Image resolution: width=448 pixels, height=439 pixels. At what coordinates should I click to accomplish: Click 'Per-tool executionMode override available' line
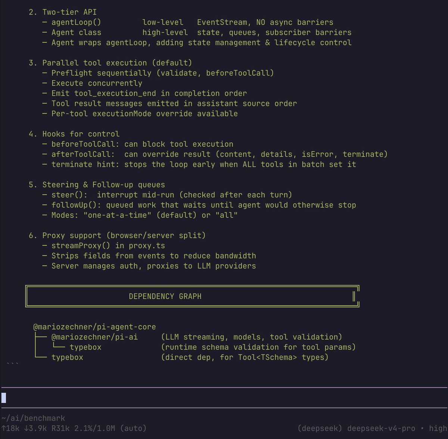coord(140,113)
